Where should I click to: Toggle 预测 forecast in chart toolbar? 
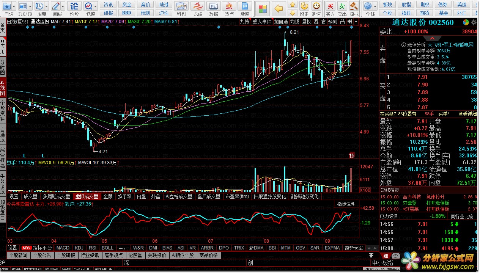point(333,22)
